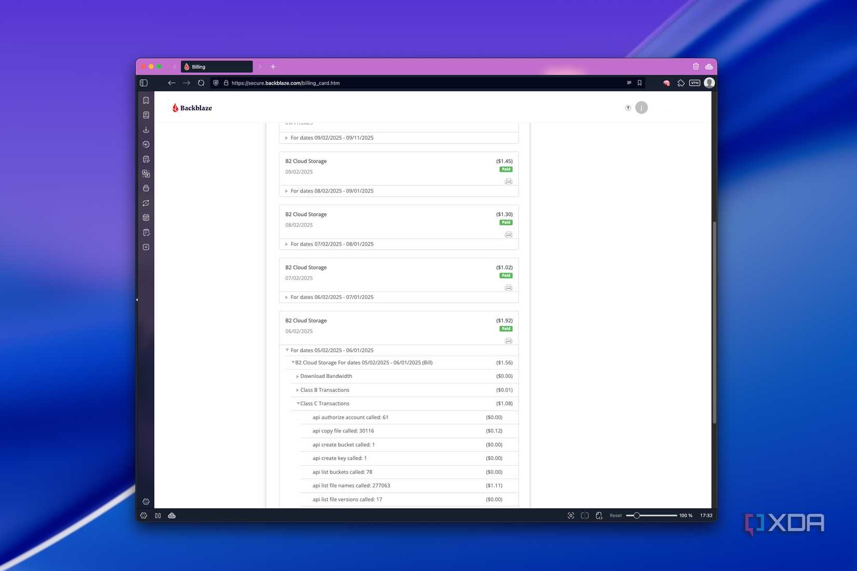This screenshot has height=571, width=857.
Task: Click the Backblaze logo link
Action: click(192, 108)
